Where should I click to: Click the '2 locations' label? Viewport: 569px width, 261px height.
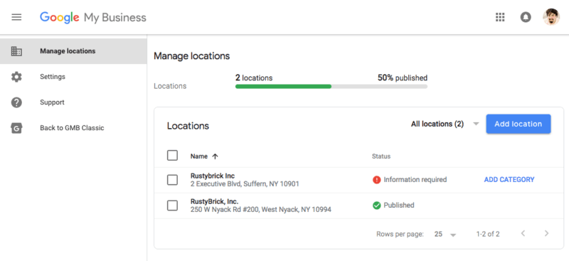254,78
